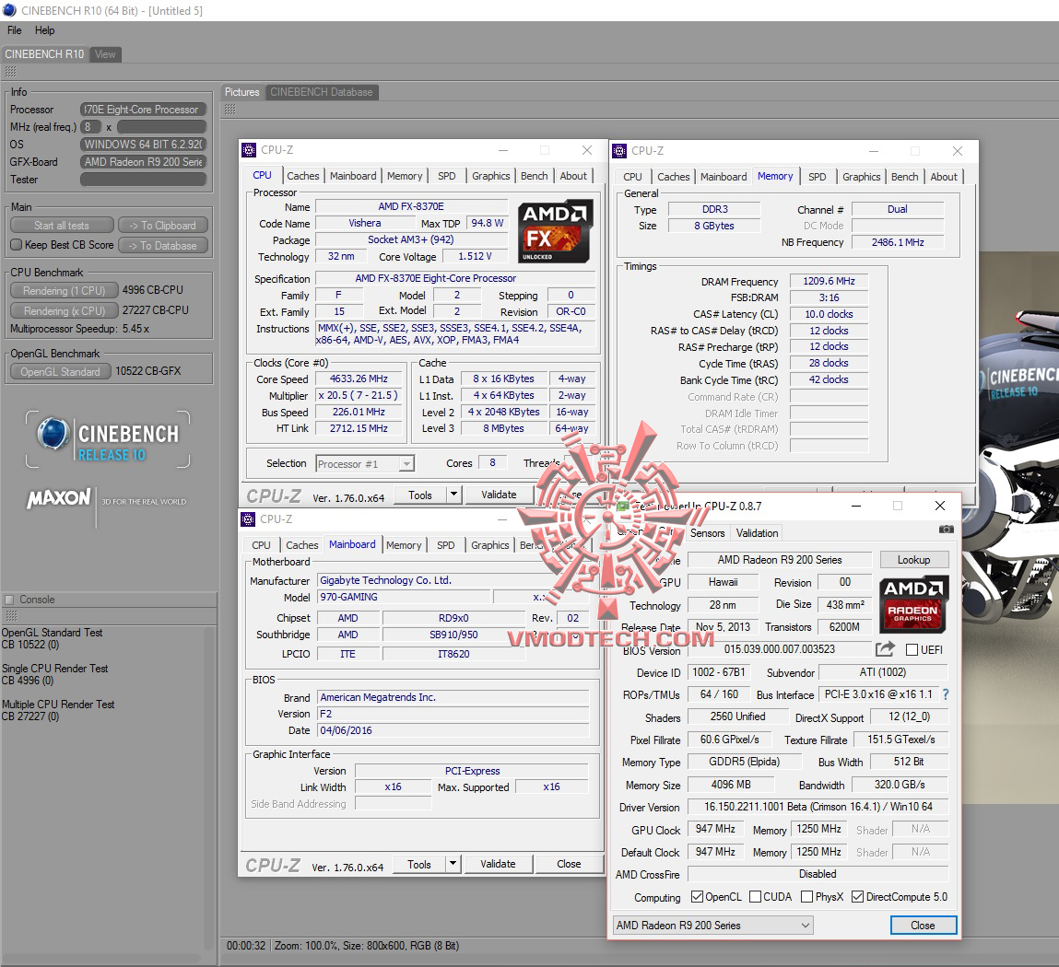Switch to the View tab beside CINEBENCH R10
The height and width of the screenshot is (967, 1059).
pyautogui.click(x=105, y=54)
